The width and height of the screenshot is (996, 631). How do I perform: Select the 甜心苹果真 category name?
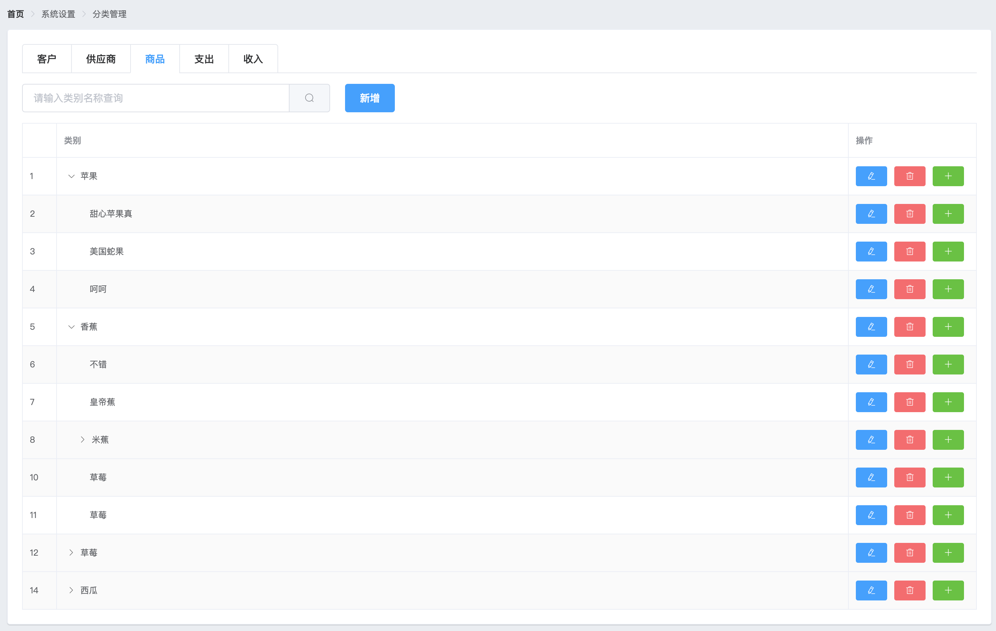(111, 214)
